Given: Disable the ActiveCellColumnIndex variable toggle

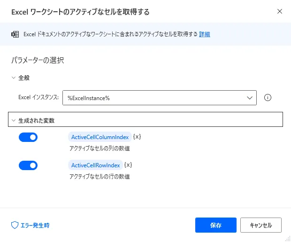Looking at the screenshot, I should click(x=28, y=138).
